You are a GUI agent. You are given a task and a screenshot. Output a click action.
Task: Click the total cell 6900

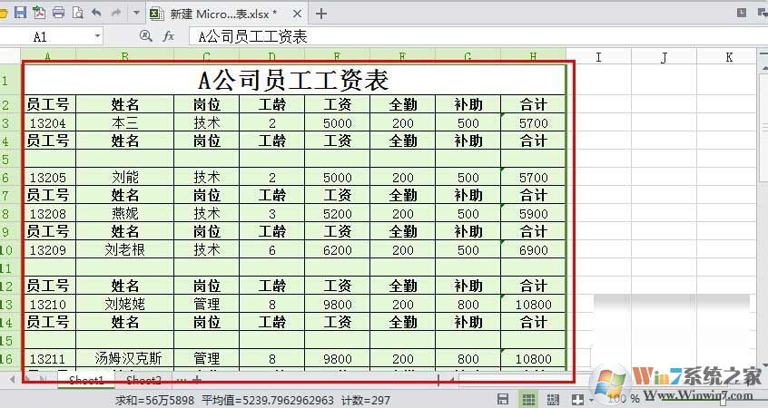pyautogui.click(x=533, y=250)
